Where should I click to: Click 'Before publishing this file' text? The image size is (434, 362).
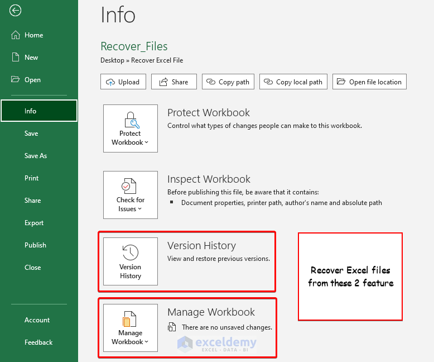pyautogui.click(x=243, y=192)
